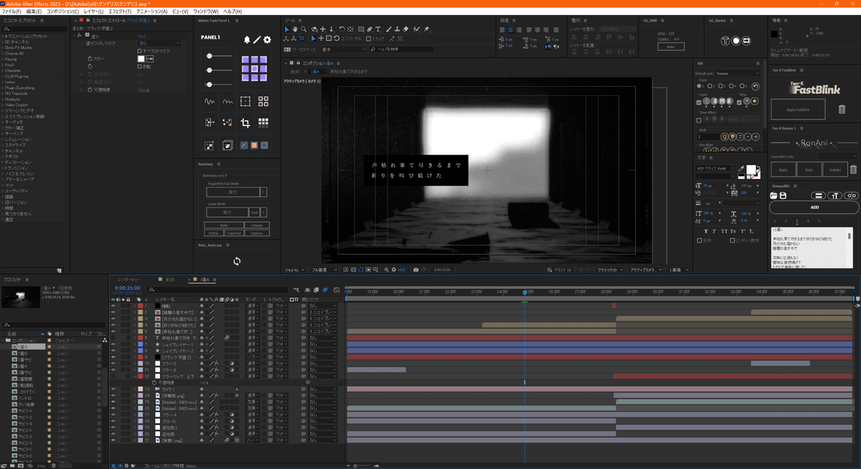Open Motion Tools Panel gear settings
This screenshot has width=861, height=469.
(268, 40)
